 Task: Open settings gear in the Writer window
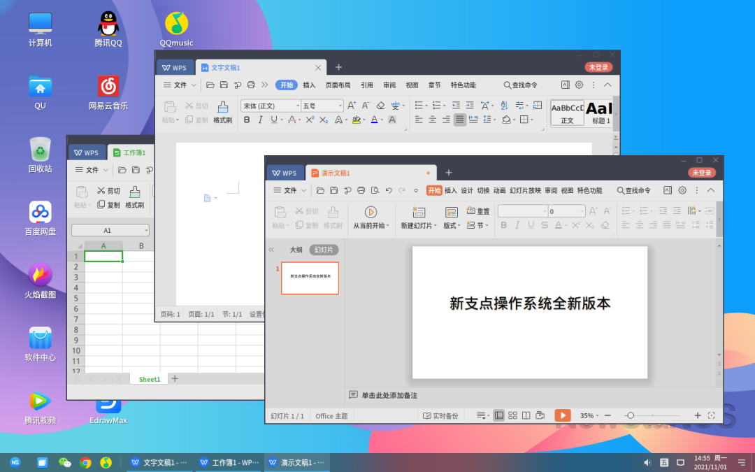coord(580,85)
